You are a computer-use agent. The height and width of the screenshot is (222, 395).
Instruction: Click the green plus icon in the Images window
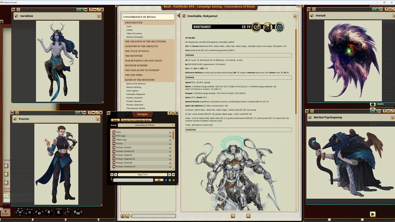coord(170,180)
